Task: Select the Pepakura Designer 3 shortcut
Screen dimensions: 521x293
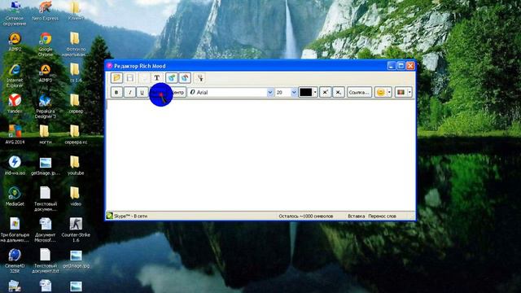Action: click(46, 107)
